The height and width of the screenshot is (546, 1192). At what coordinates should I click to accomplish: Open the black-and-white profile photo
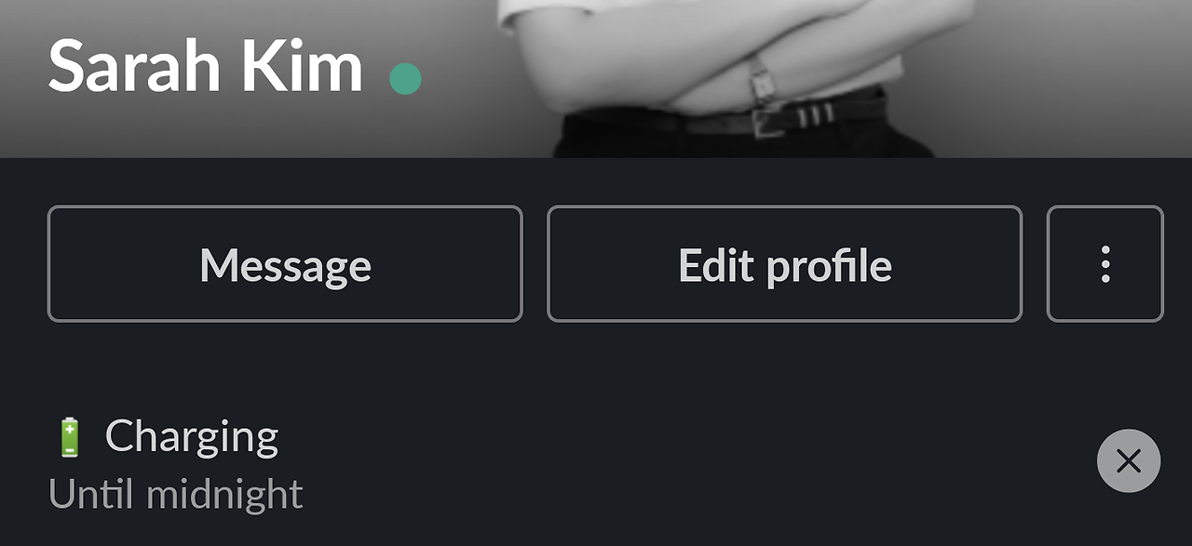[x=596, y=78]
